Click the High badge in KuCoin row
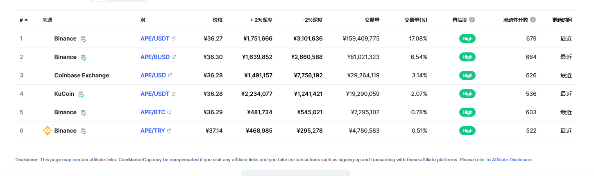594x176 pixels. coord(467,94)
